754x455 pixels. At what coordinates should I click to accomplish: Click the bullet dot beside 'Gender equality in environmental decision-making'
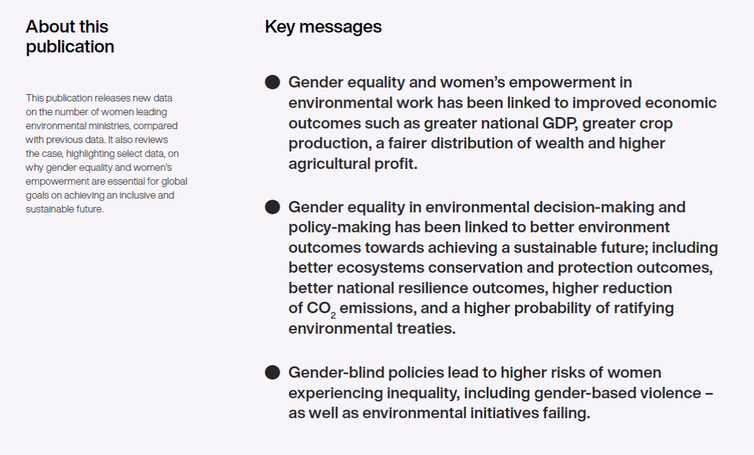273,208
